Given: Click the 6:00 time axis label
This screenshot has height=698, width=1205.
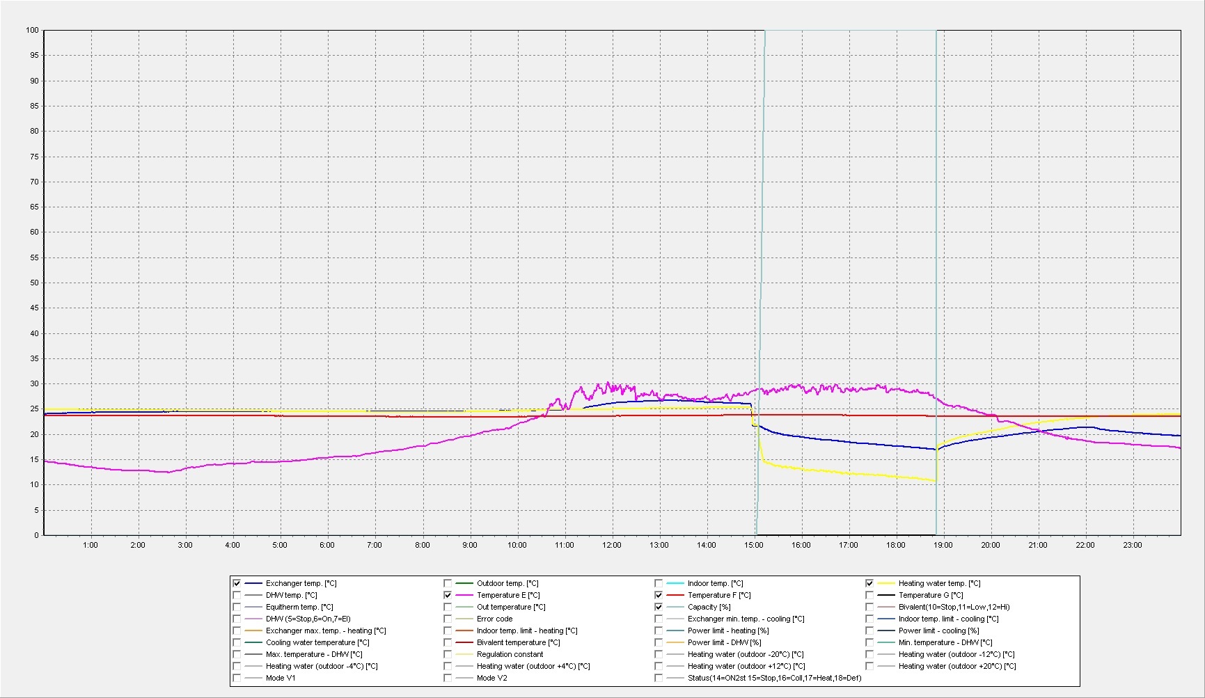Looking at the screenshot, I should (327, 545).
